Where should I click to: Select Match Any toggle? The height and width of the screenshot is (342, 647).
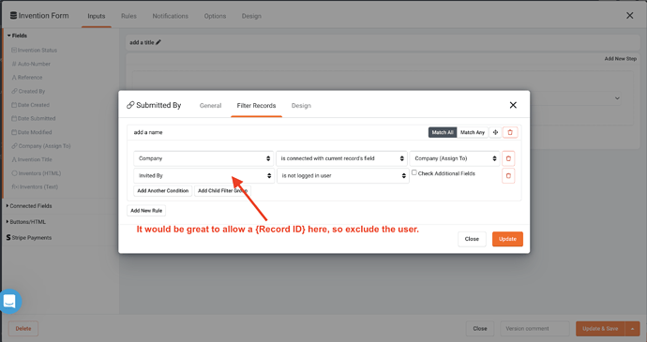pos(473,132)
